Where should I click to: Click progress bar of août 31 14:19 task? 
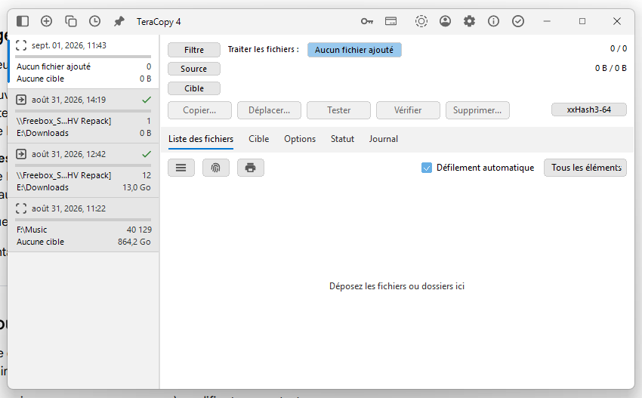(83, 111)
